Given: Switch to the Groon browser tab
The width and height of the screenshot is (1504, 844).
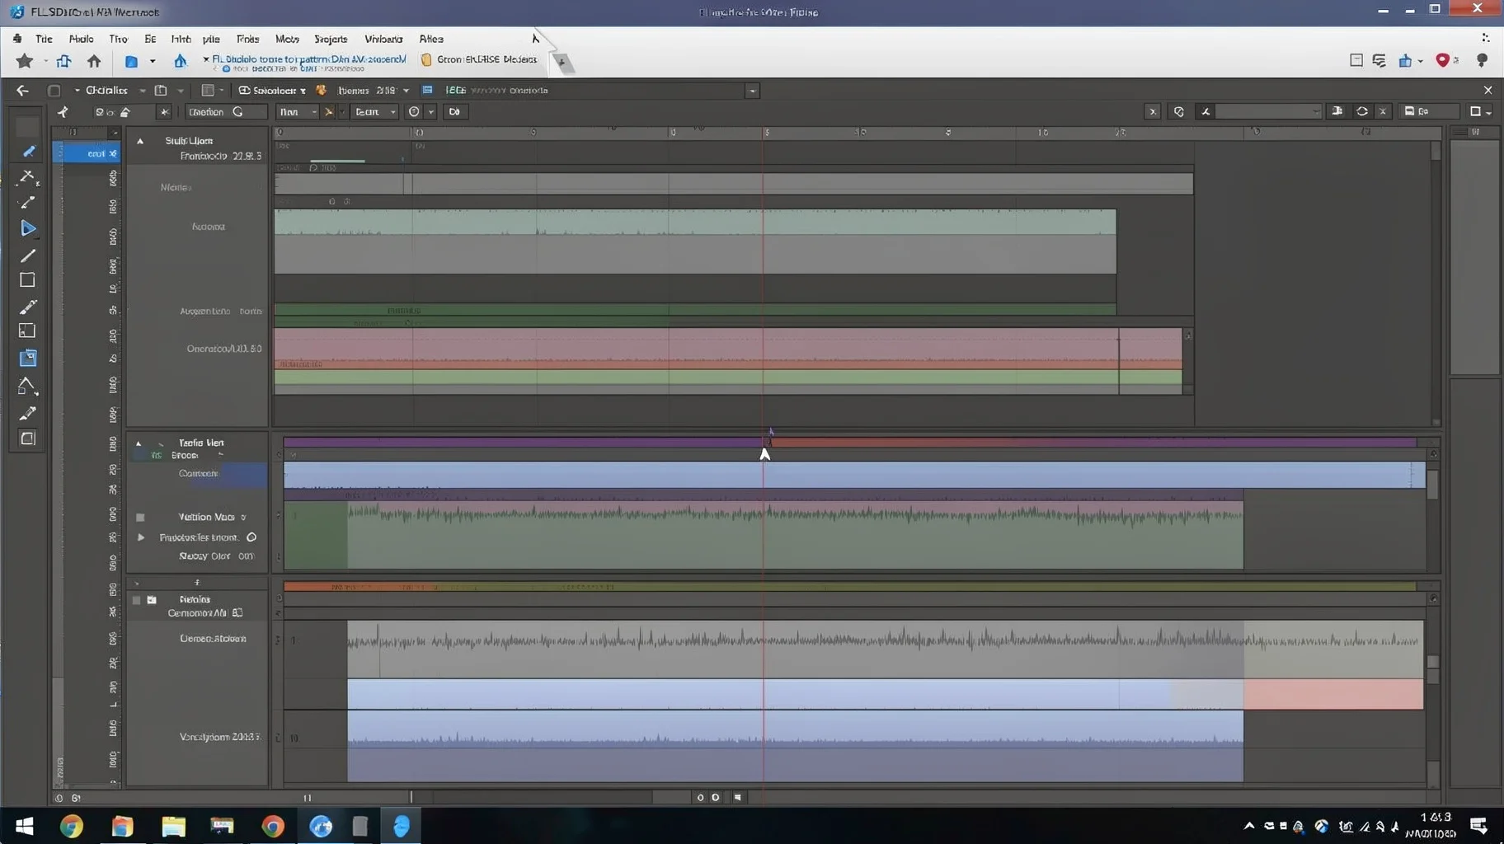Looking at the screenshot, I should (x=479, y=59).
